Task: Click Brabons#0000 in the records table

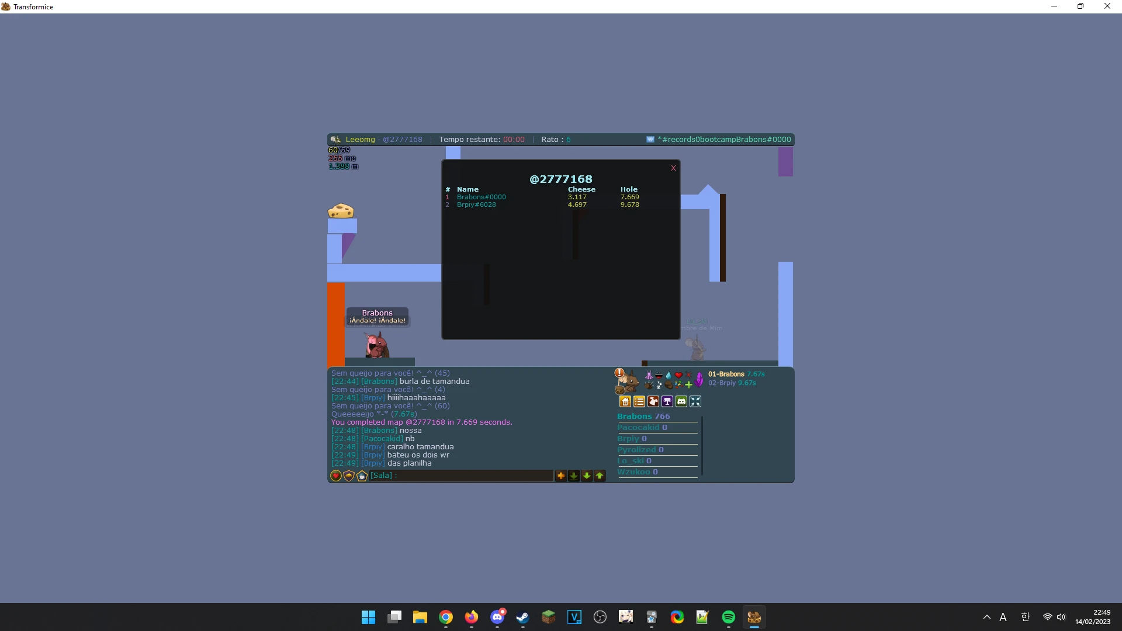Action: click(x=482, y=197)
